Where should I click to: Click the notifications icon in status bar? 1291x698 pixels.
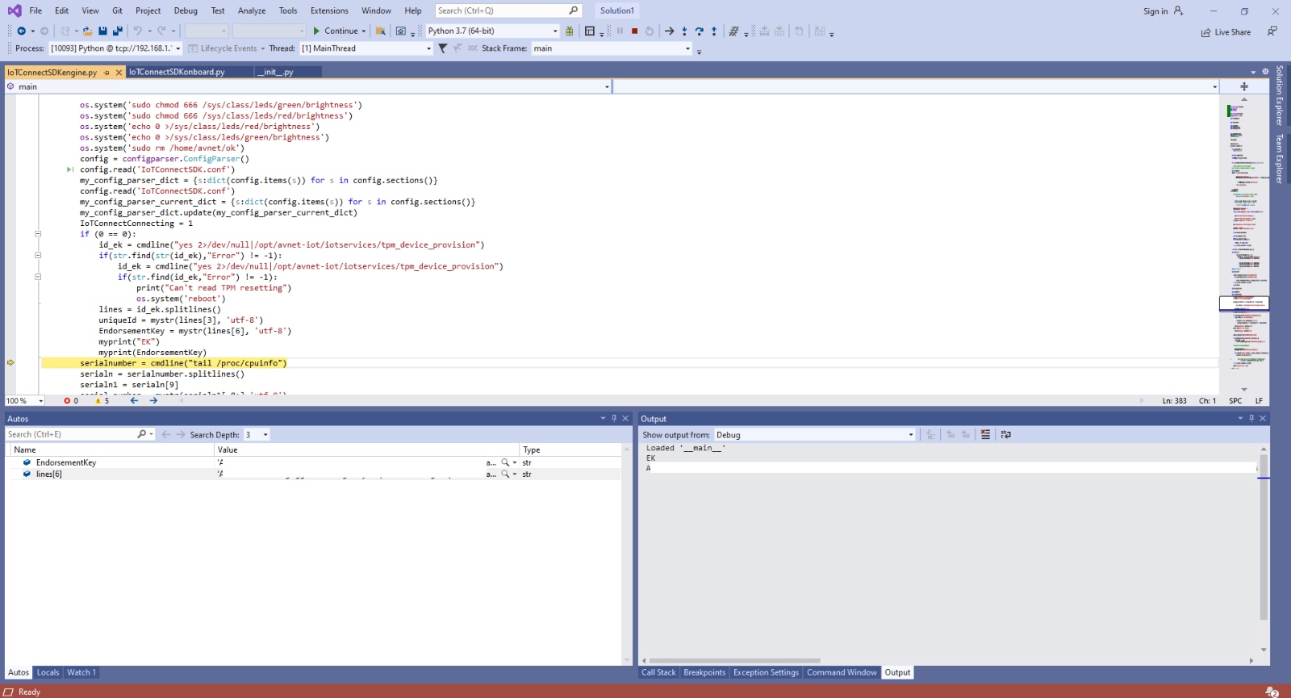1272,692
